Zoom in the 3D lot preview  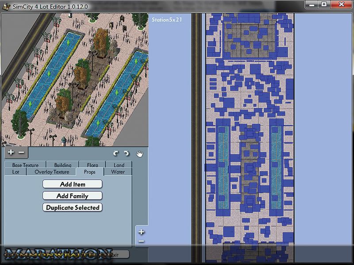(11, 152)
